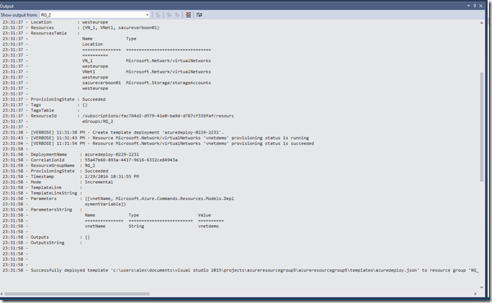
Task: Click the Successfully deployed template line
Action: [254, 270]
